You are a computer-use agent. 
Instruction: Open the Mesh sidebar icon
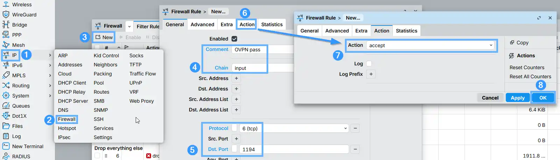coord(6,45)
